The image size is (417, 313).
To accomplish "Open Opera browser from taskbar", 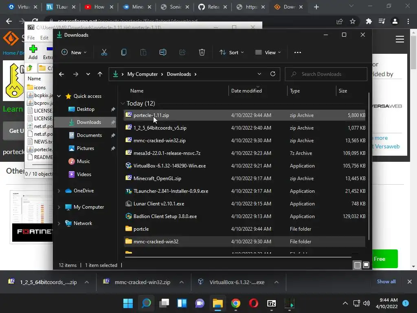I will click(253, 303).
